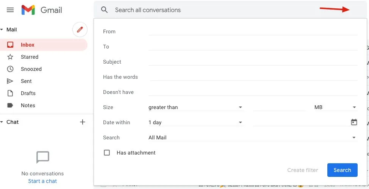This screenshot has width=369, height=189.
Task: Open the date picker calendar icon
Action: point(354,122)
